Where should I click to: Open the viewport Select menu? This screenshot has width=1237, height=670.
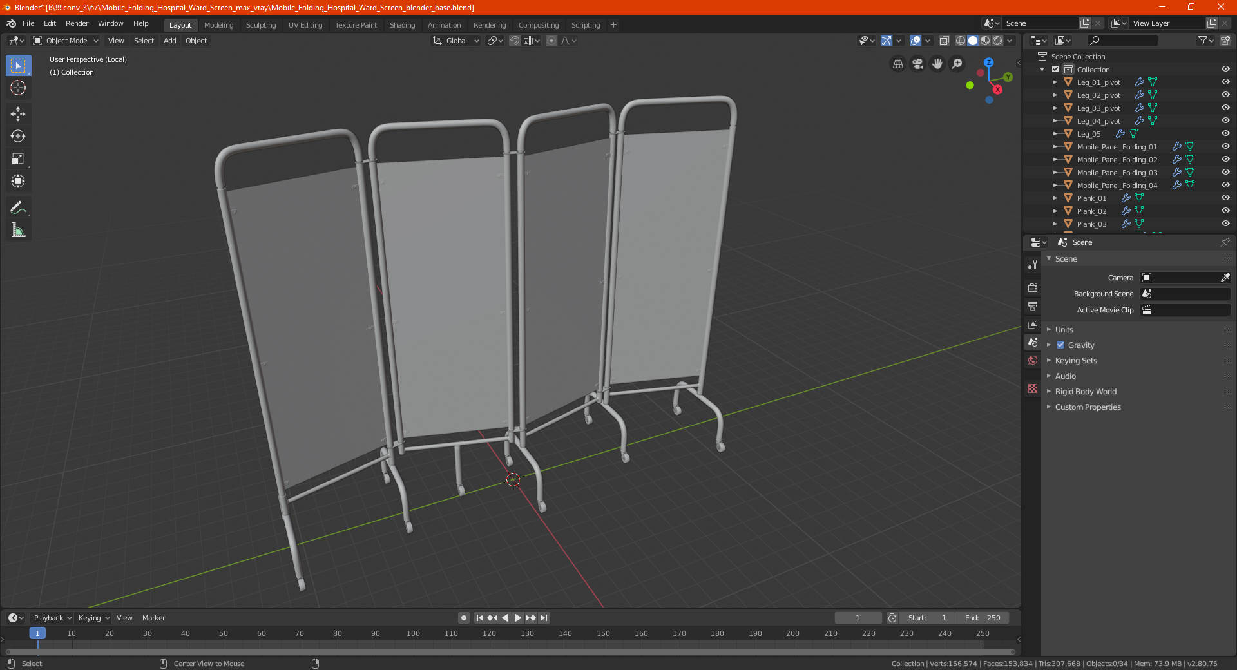[x=144, y=41]
